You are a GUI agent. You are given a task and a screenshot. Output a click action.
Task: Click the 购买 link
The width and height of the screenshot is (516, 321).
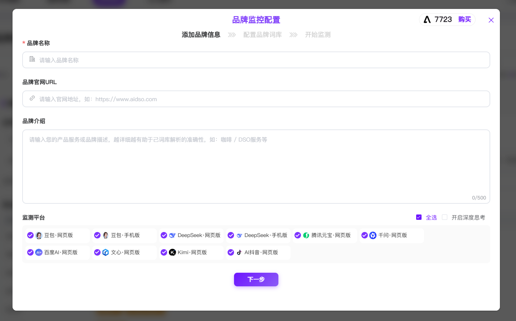(x=464, y=19)
